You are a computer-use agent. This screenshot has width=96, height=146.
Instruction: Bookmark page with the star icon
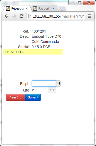coord(82,16)
